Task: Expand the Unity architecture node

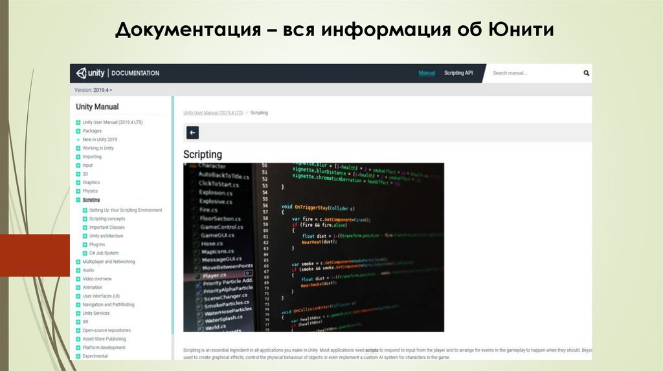Action: (85, 236)
